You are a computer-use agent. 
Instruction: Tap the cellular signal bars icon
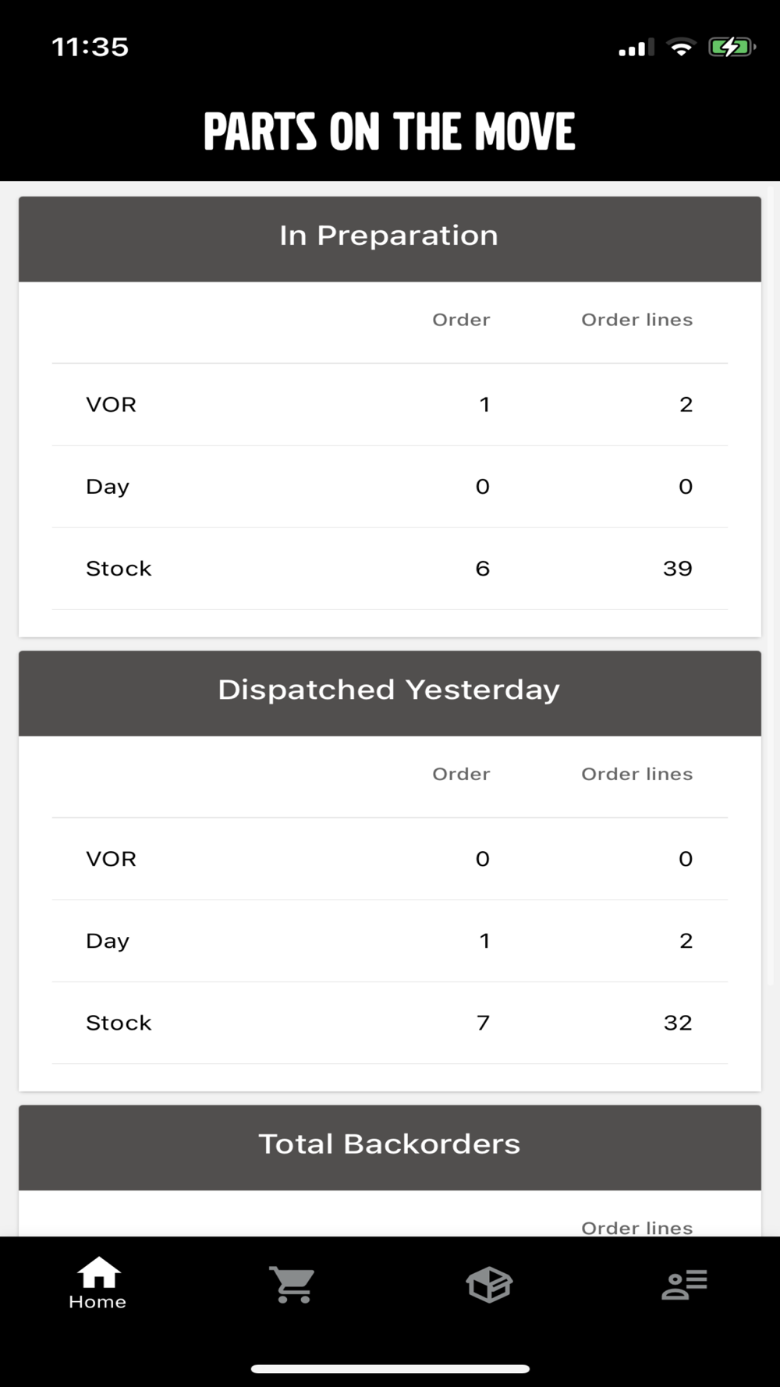(636, 48)
